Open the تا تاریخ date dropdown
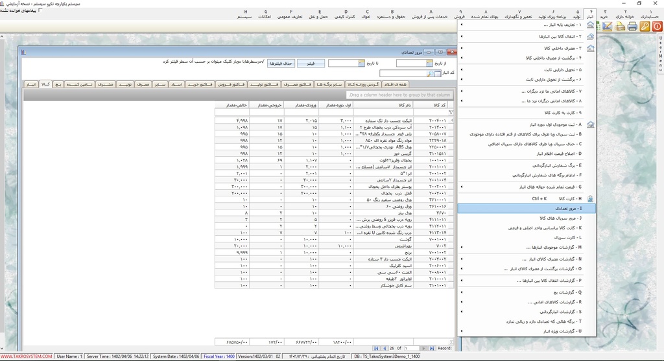The height and width of the screenshot is (361, 664). (x=361, y=64)
